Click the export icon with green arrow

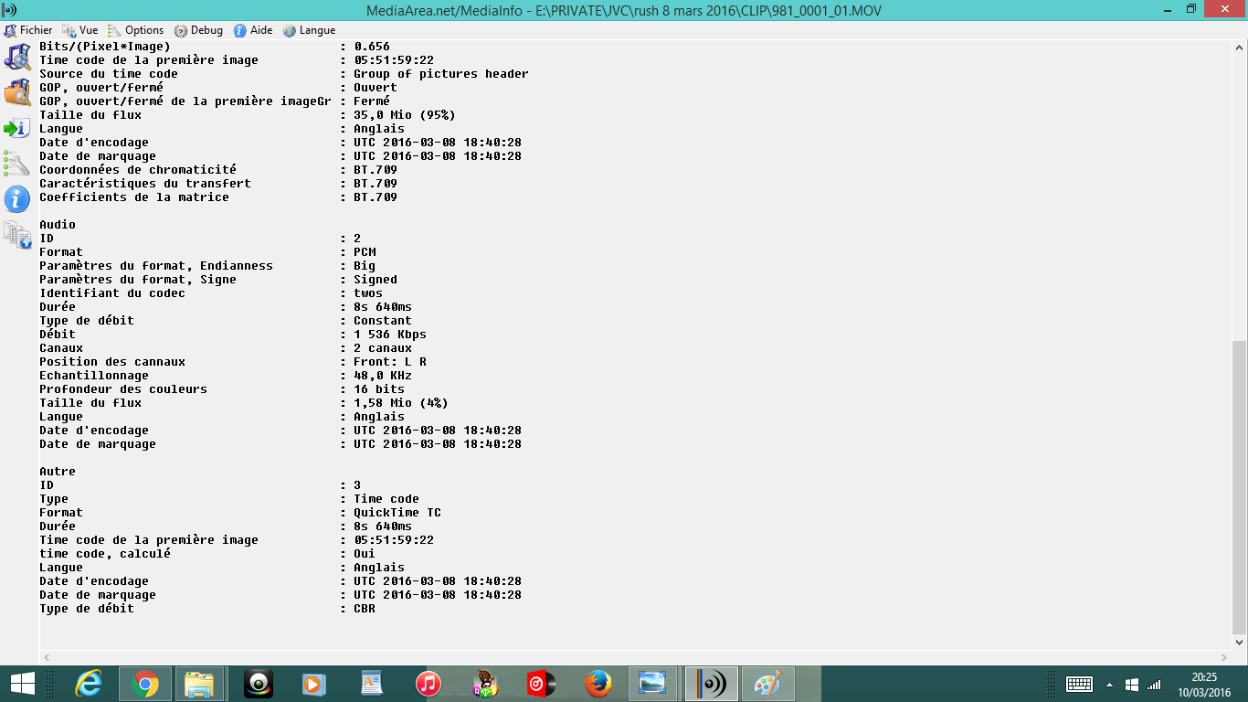[17, 128]
